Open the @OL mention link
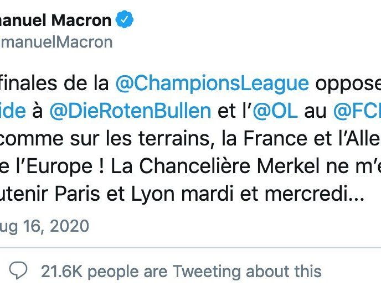This screenshot has height=292, width=381. click(x=275, y=110)
